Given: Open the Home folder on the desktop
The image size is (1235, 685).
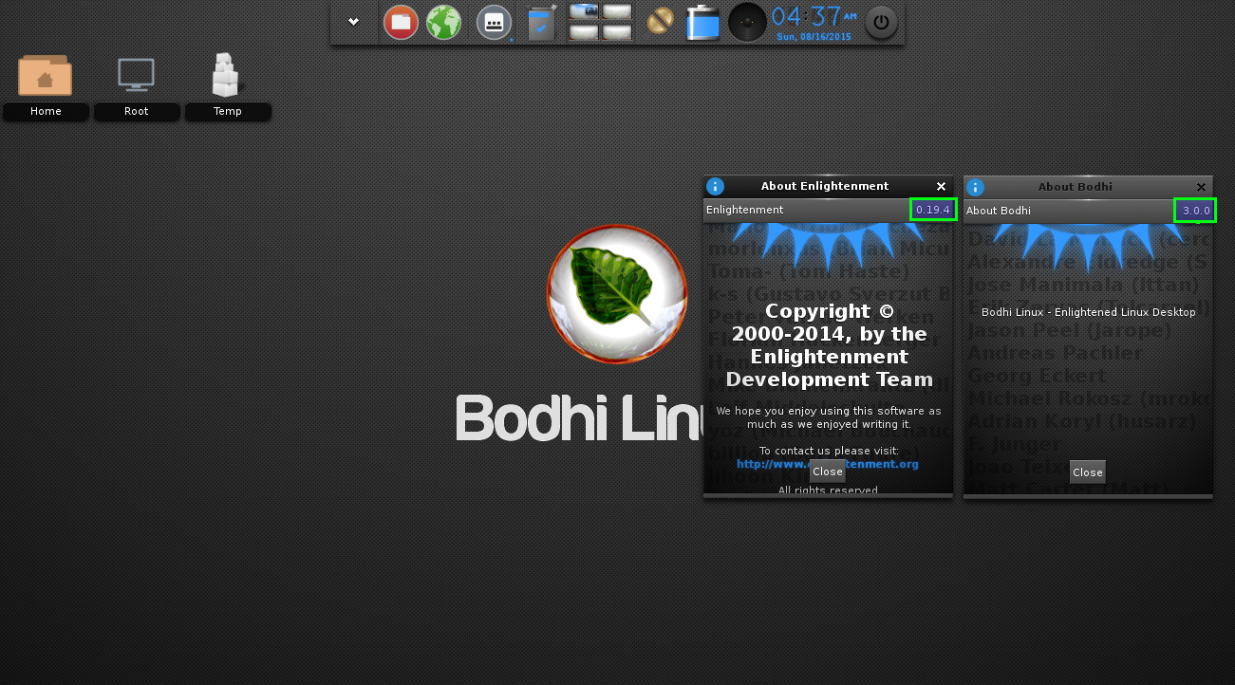Looking at the screenshot, I should (x=45, y=77).
